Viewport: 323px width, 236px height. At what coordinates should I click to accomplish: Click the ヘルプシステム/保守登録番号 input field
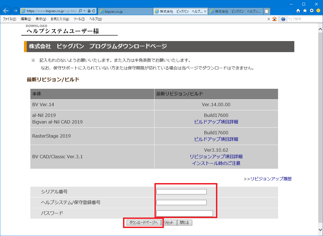point(181,202)
